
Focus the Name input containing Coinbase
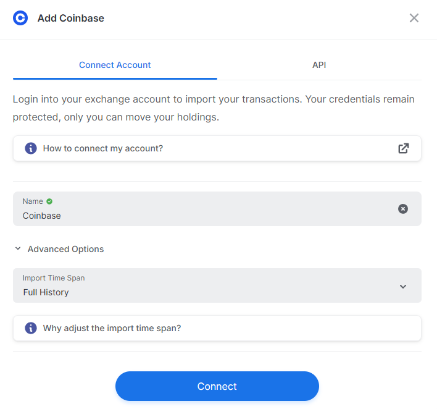coord(217,209)
